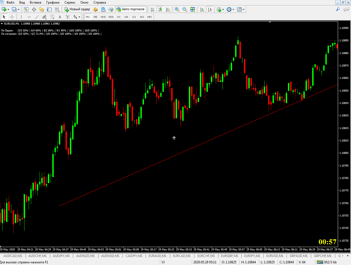Open the Market Watch window icon
Viewport: 351px width, 265px height.
click(x=26, y=9)
